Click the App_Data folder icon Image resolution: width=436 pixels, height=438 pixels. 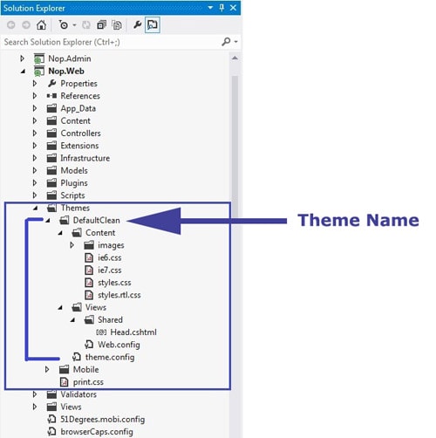pos(51,108)
